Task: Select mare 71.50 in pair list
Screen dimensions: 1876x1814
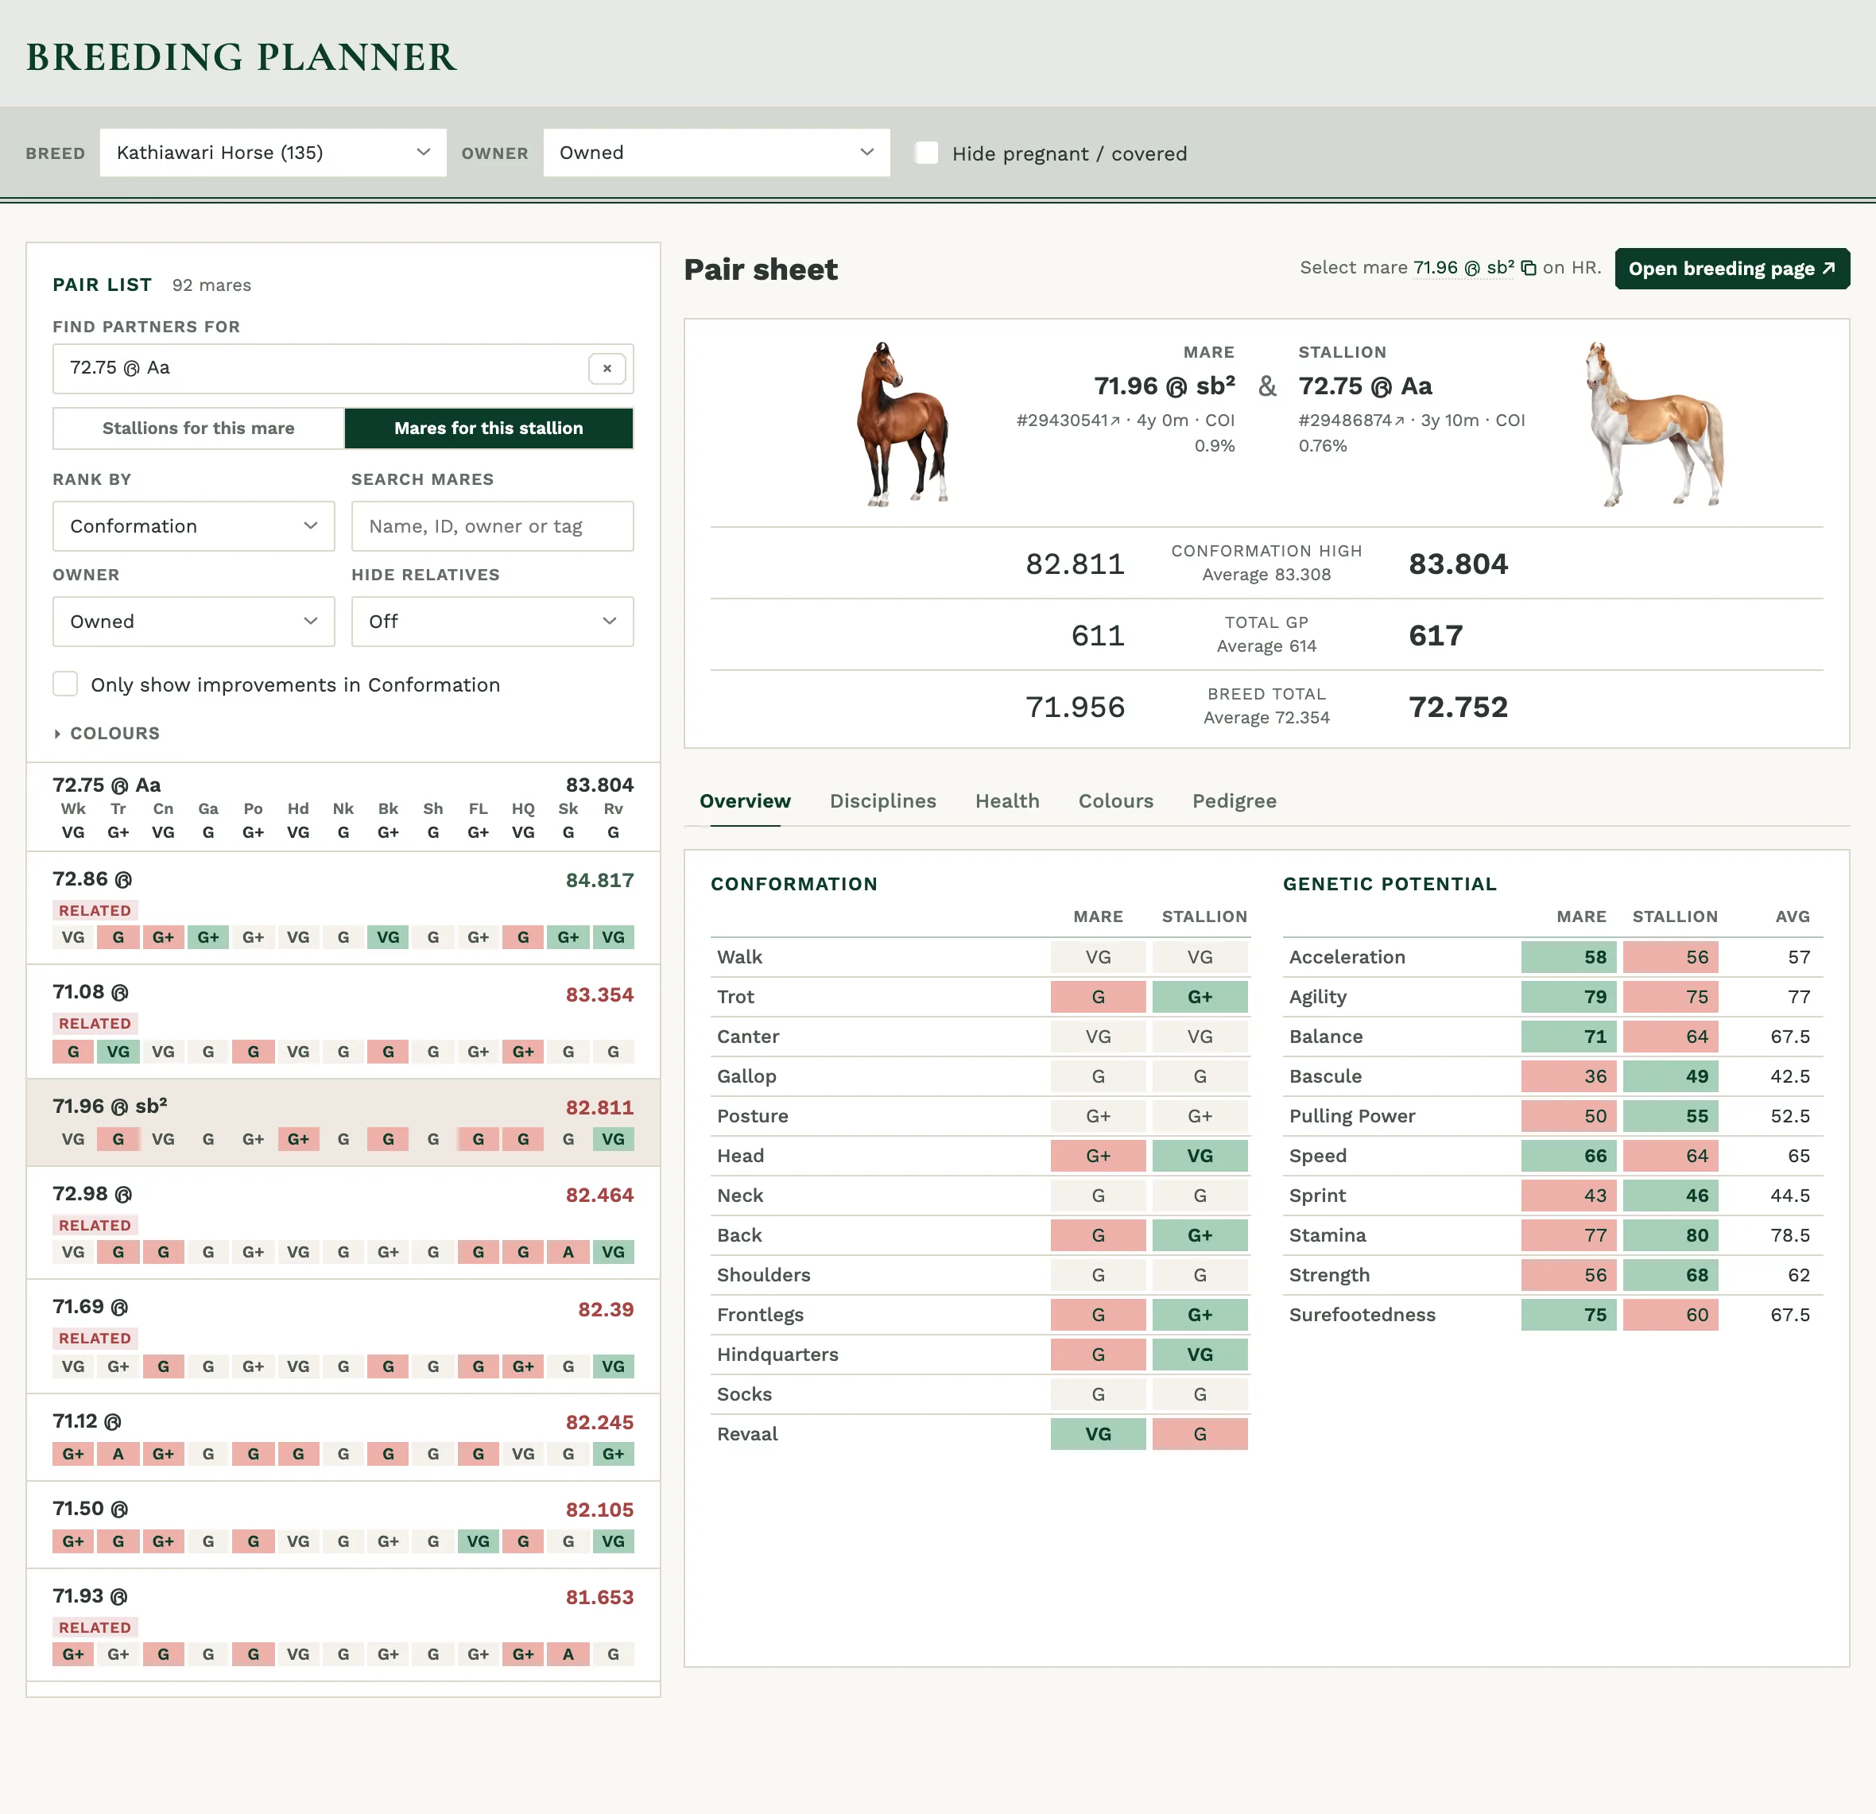Action: coord(343,1524)
